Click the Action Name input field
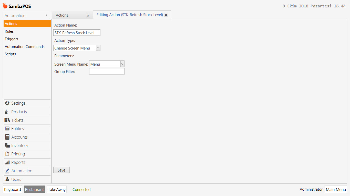The image size is (350, 196). [x=77, y=33]
